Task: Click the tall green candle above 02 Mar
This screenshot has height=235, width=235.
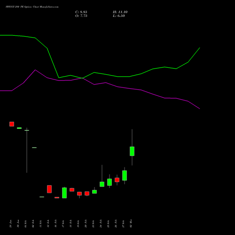Action: [132, 151]
